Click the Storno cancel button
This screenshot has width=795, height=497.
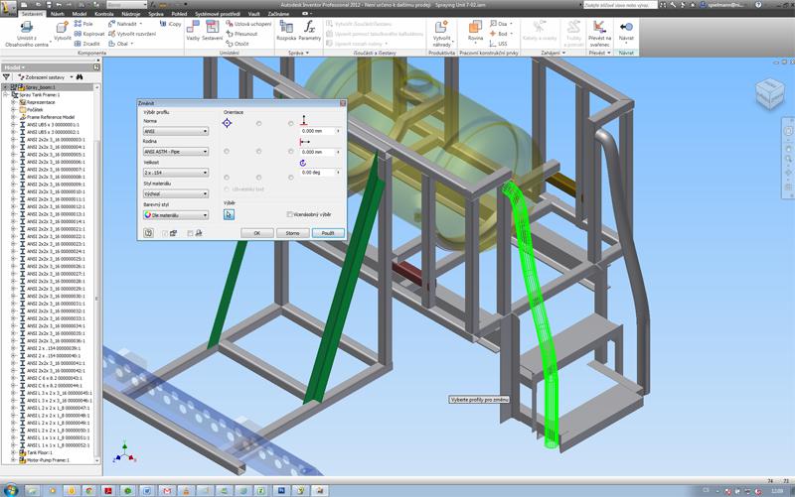(x=292, y=233)
